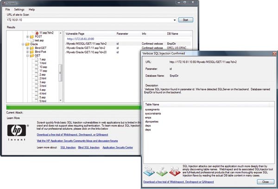Expand the Blind-Post folder

pyautogui.click(x=27, y=52)
